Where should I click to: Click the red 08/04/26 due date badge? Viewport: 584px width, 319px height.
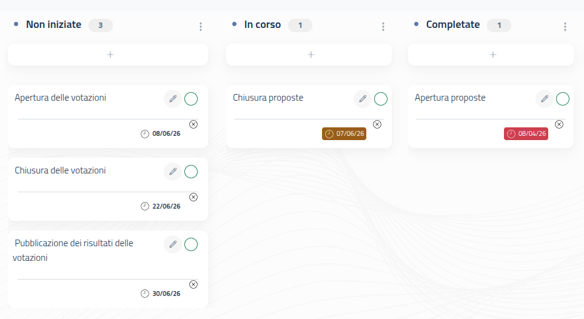526,134
